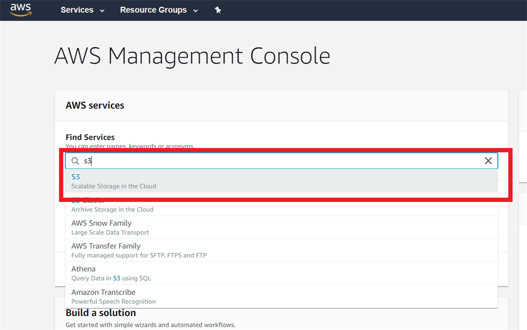Select the S3 Scalable Storage result

click(x=282, y=181)
